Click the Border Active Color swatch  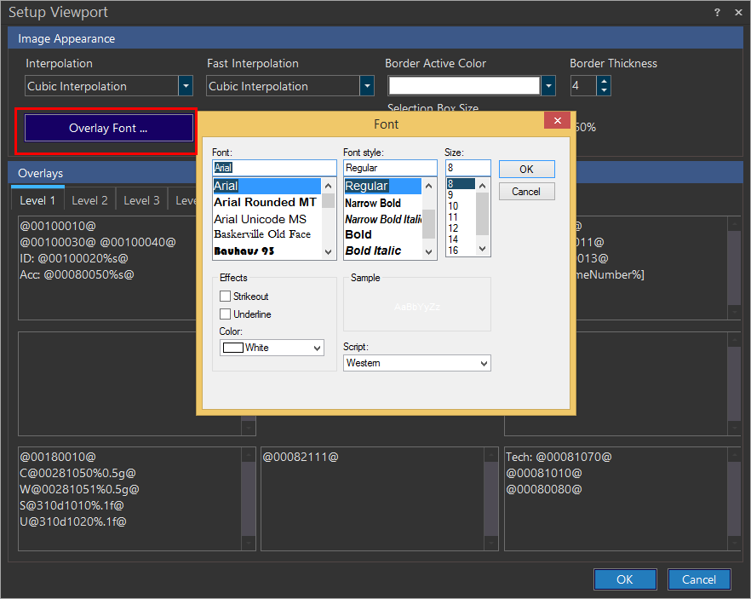(464, 86)
